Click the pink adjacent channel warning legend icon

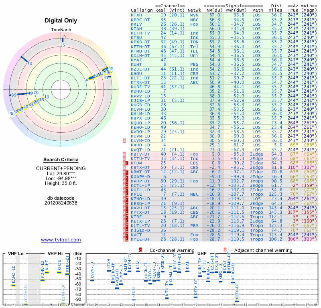click(225, 250)
